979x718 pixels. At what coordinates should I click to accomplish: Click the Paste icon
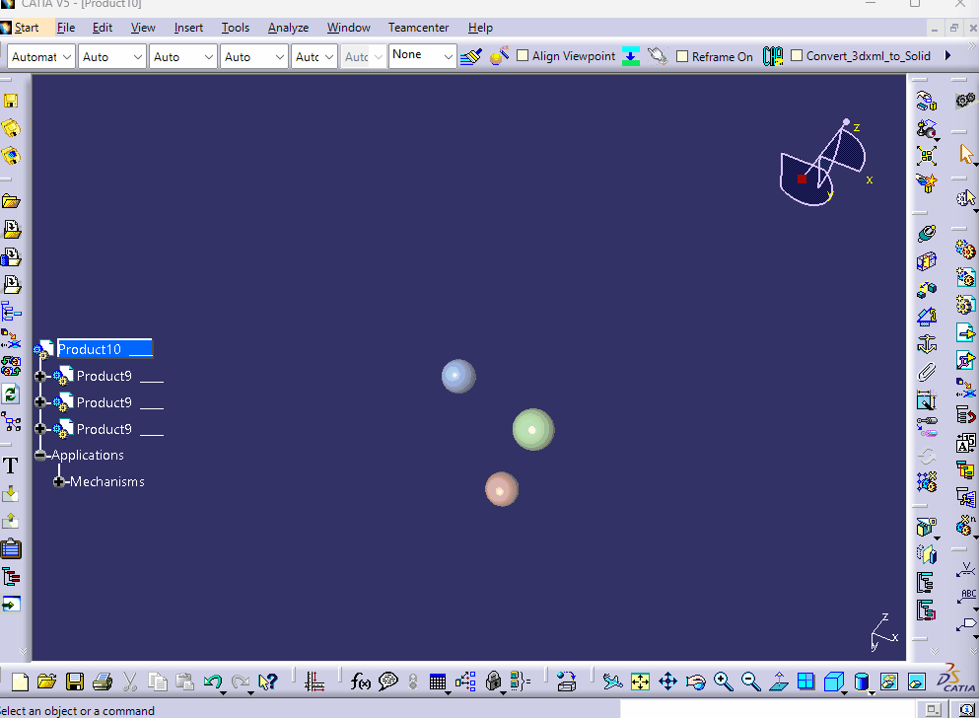pyautogui.click(x=184, y=682)
